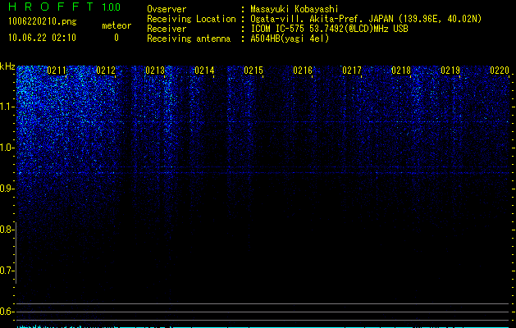516x328 pixels.
Task: Select the filename 1006220210.png
Action: point(42,21)
